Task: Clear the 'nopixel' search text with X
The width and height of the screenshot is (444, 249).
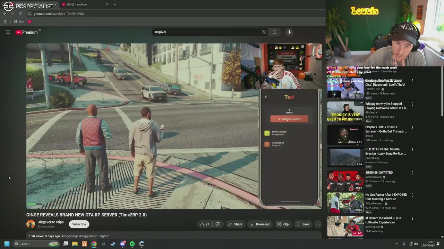Action: (x=264, y=32)
